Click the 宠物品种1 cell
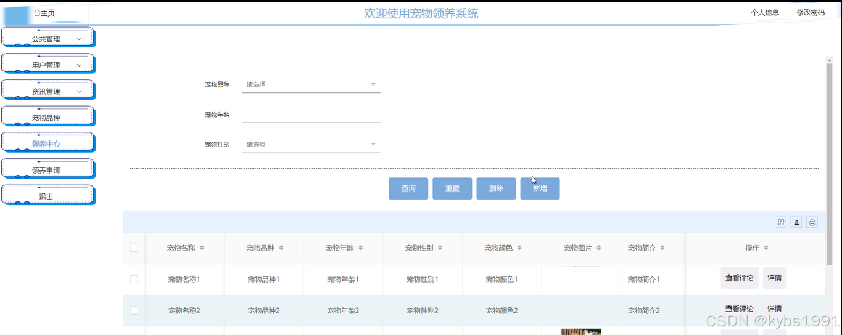 (263, 280)
